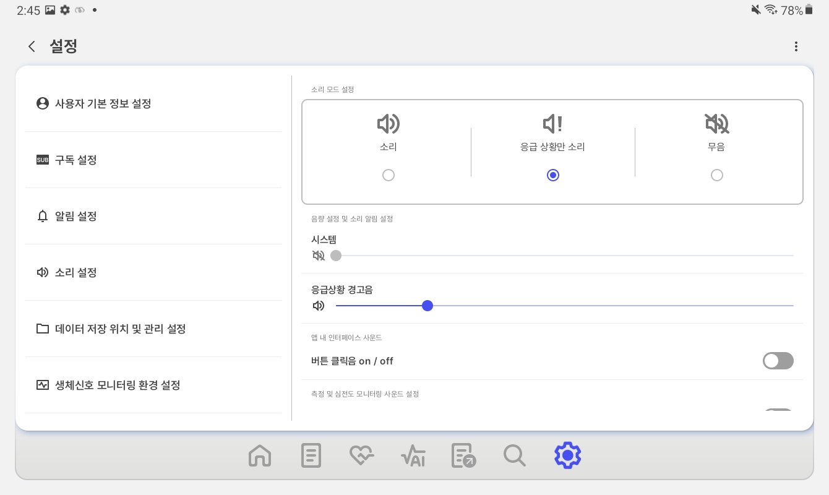The height and width of the screenshot is (495, 829).
Task: Open the document list icon in bottom bar
Action: (311, 456)
